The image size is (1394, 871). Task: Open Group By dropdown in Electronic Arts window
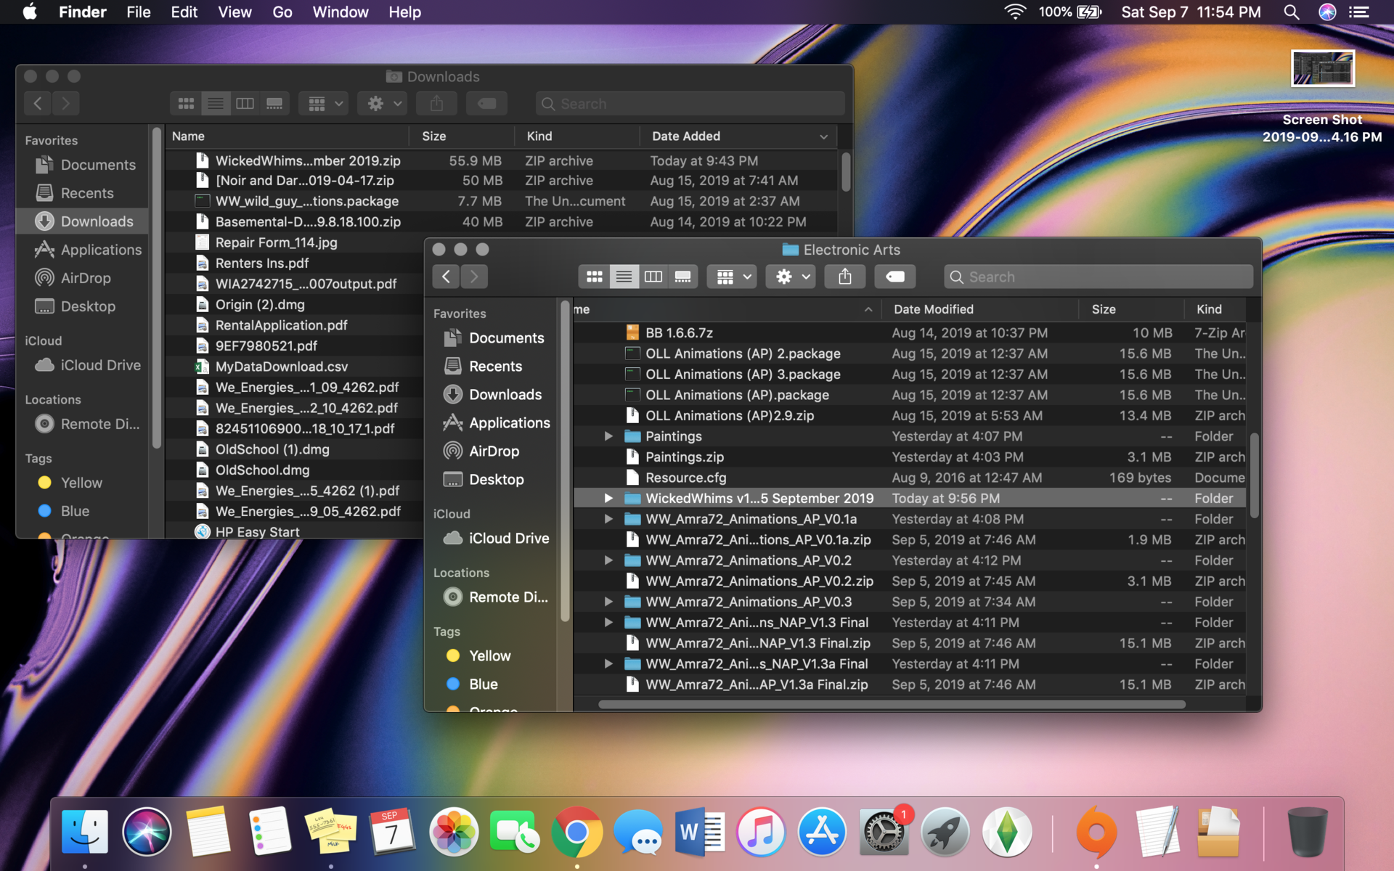[733, 277]
